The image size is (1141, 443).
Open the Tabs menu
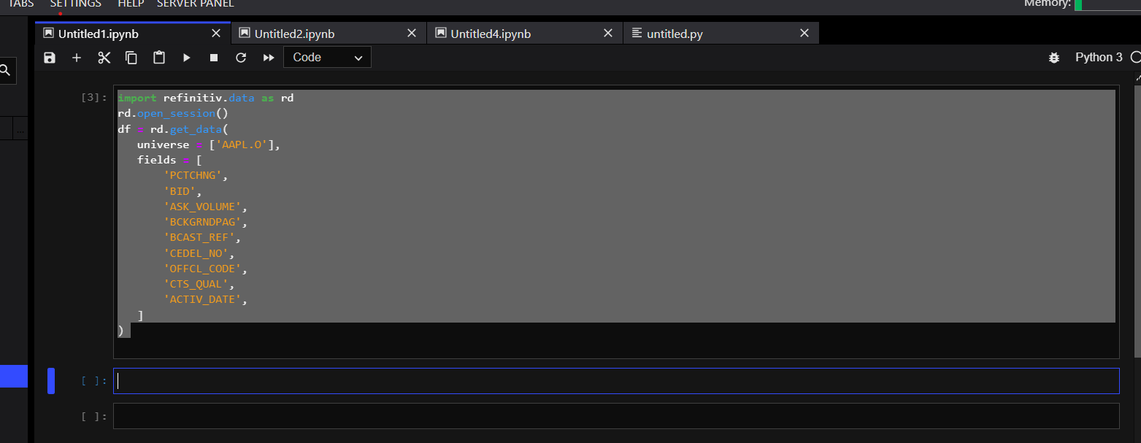pyautogui.click(x=21, y=4)
